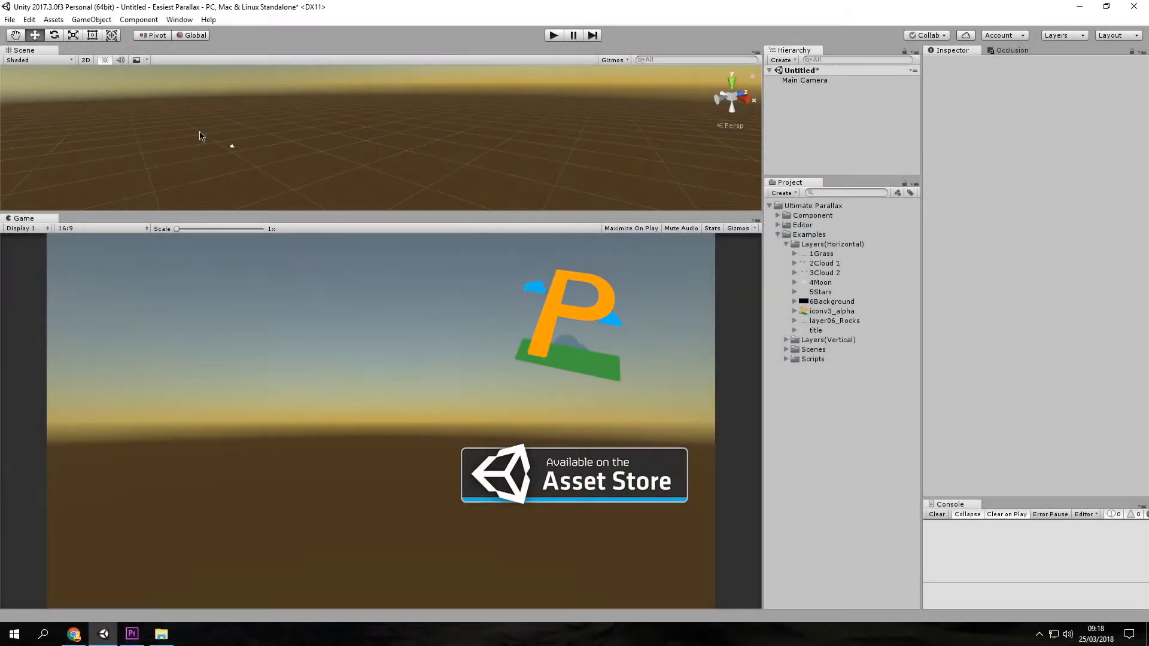The image size is (1149, 646).
Task: Open the Shaded draw mode dropdown
Action: (39, 60)
